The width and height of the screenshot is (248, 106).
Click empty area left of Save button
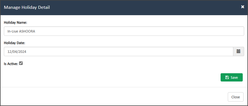pyautogui.click(x=111, y=77)
